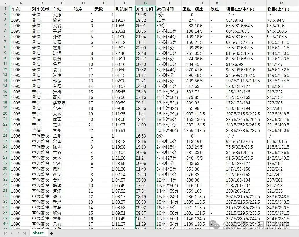Select the arrival time cell 15:51
Viewport: 299px width, 237px height.
[x=125, y=131]
